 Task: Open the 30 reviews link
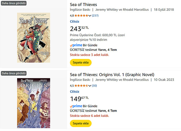pos(94,85)
